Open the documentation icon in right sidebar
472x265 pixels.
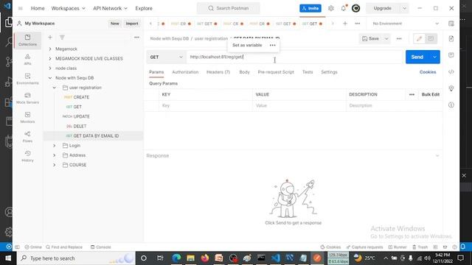tap(451, 38)
